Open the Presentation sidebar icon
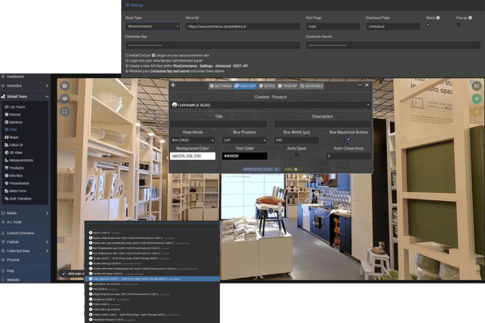The height and width of the screenshot is (323, 485). pos(6,183)
